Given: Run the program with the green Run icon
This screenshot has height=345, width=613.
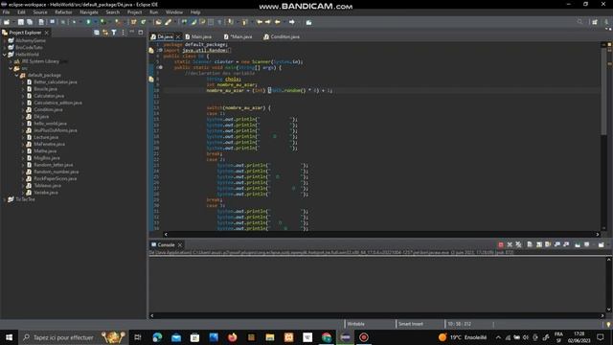Looking at the screenshot, I should coord(88,22).
